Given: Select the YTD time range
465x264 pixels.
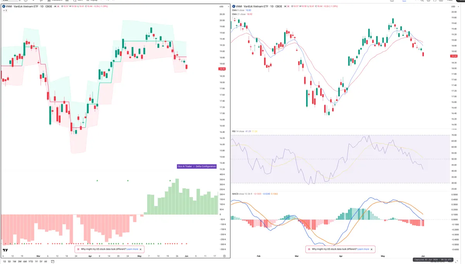Looking at the screenshot, I should pos(31,262).
